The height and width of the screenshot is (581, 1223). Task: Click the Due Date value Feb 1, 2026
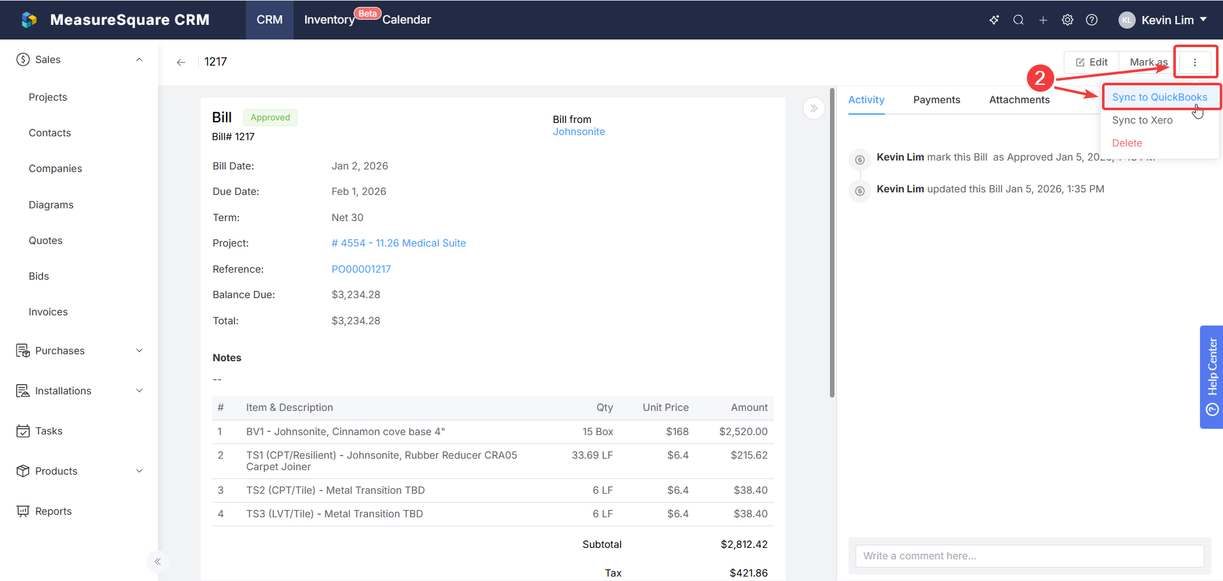tap(359, 191)
